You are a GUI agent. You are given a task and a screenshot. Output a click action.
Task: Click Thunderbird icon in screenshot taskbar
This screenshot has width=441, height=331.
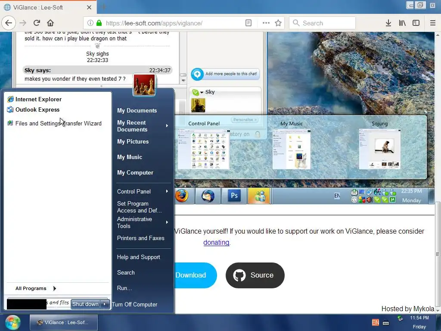(208, 196)
